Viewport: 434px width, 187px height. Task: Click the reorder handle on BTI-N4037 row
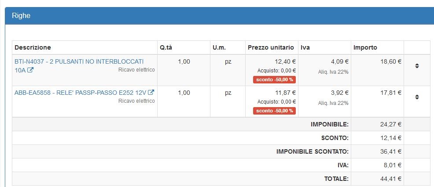[x=417, y=66]
